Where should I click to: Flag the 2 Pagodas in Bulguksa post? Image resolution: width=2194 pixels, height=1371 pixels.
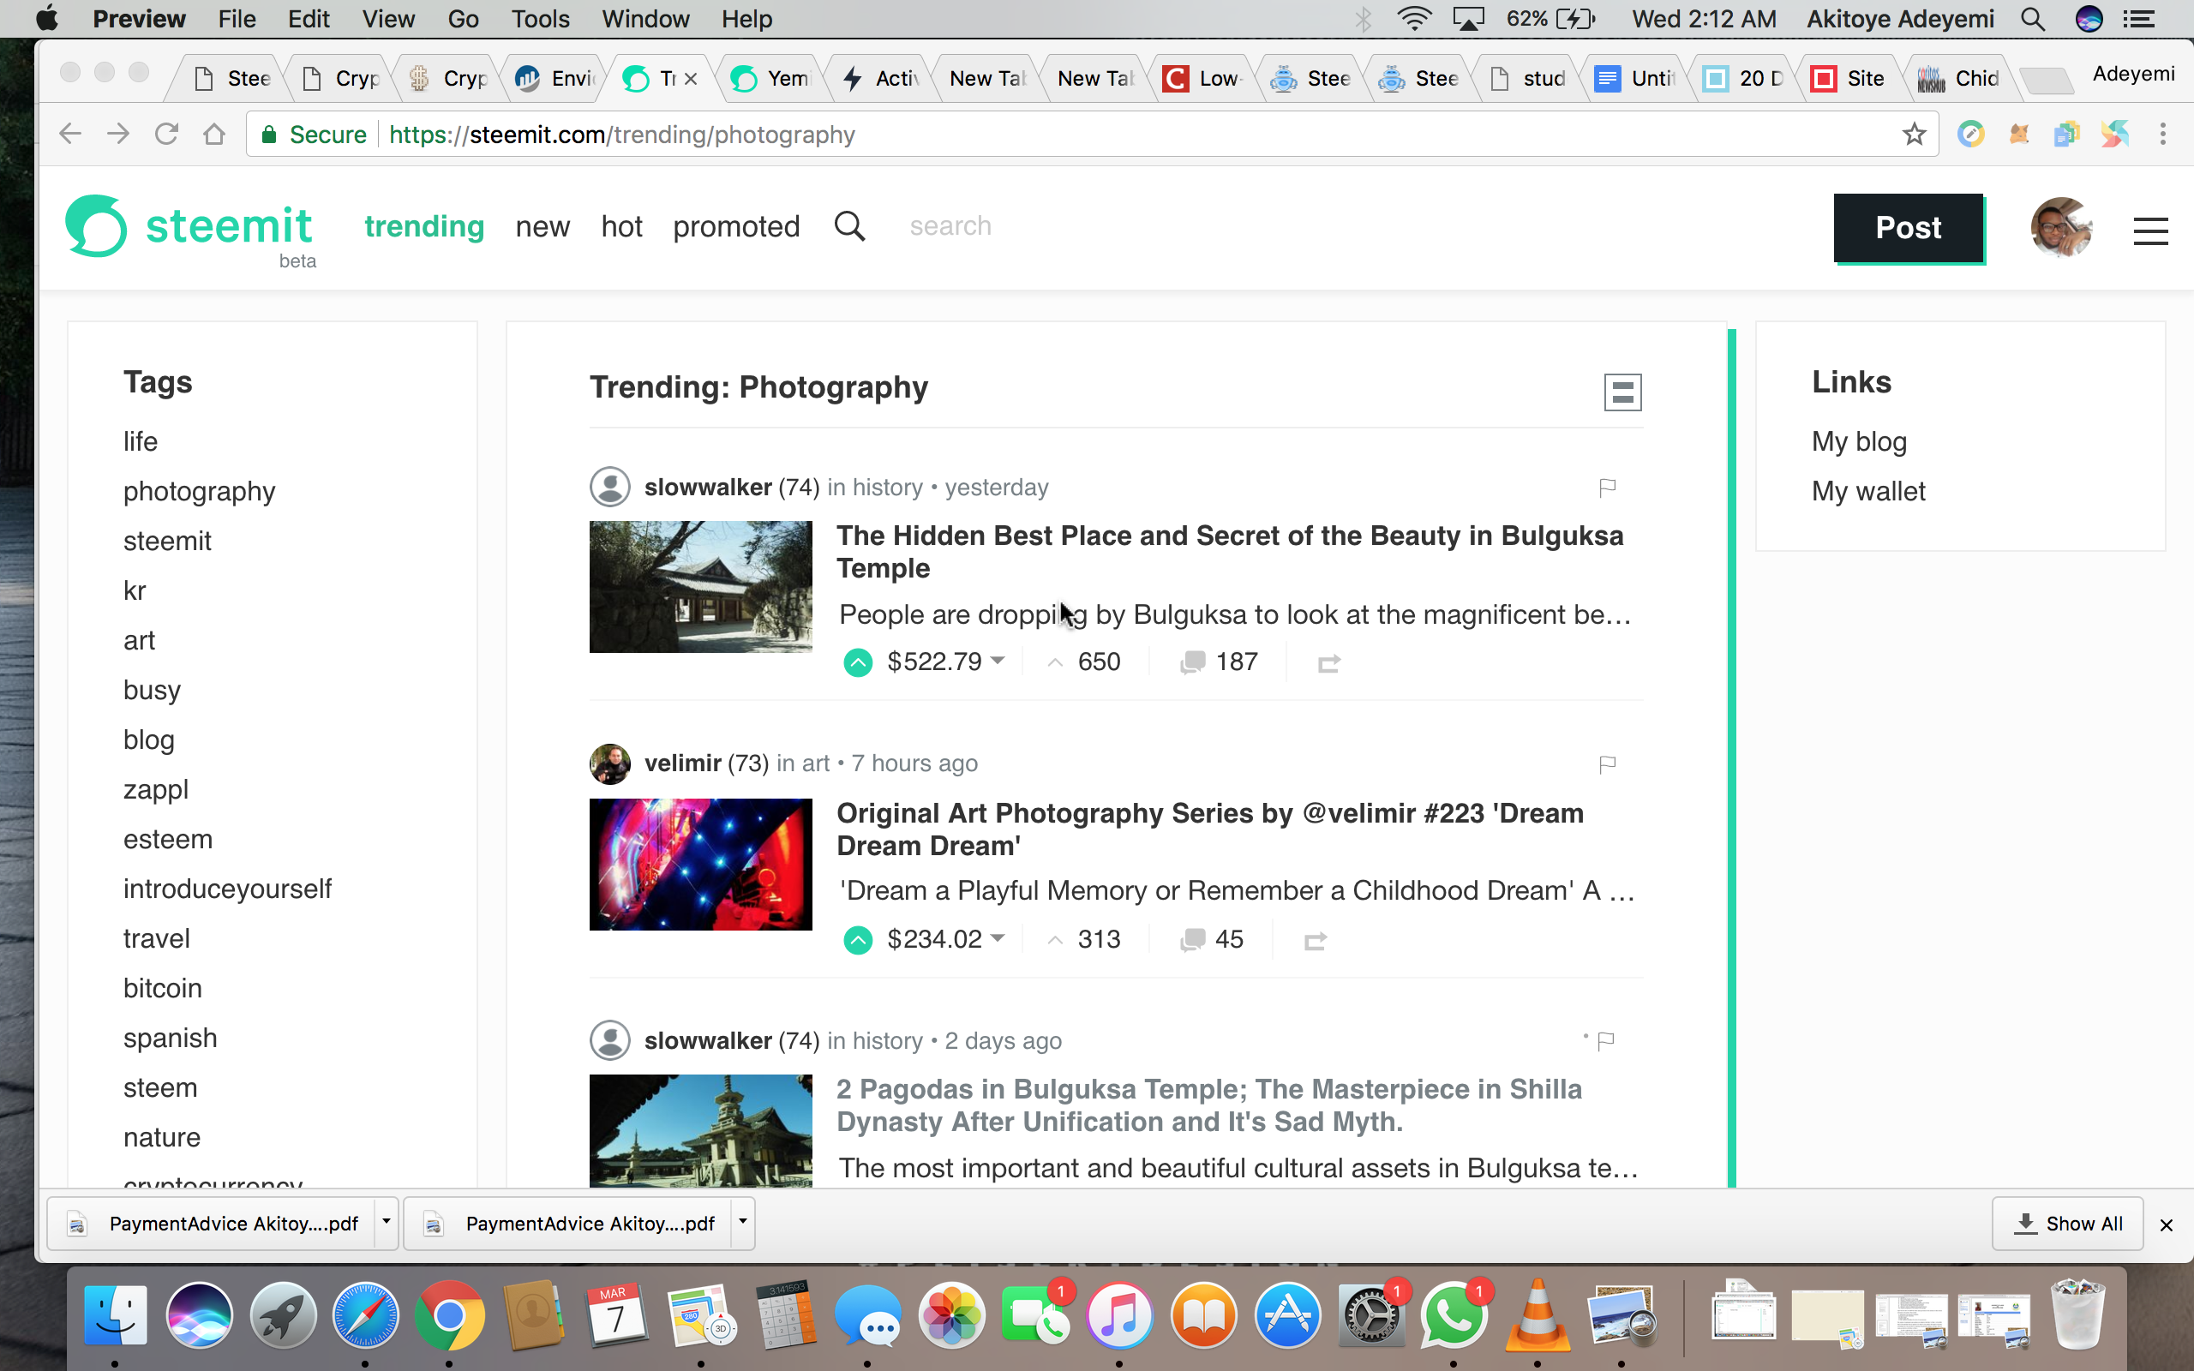[x=1605, y=1040]
